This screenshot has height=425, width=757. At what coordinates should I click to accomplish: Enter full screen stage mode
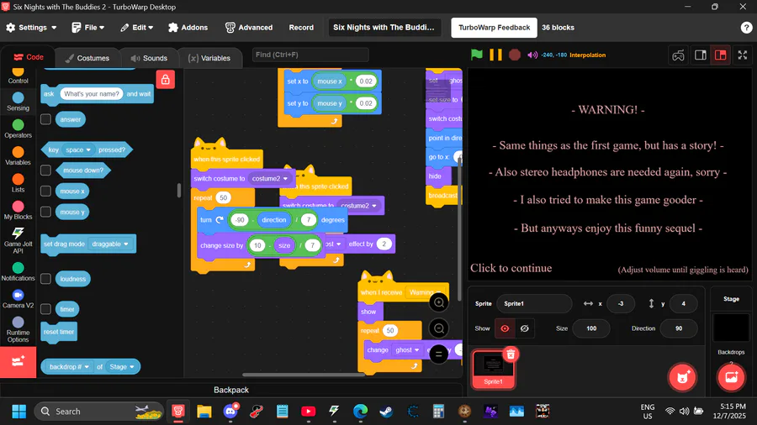(x=743, y=55)
